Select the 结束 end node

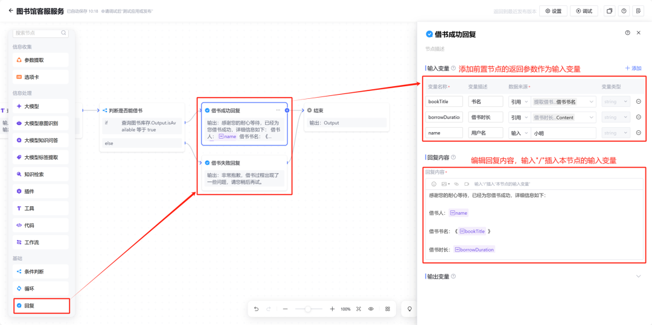347,118
